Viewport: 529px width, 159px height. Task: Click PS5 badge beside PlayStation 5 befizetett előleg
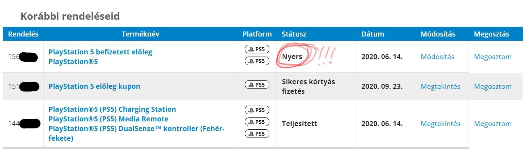click(257, 49)
